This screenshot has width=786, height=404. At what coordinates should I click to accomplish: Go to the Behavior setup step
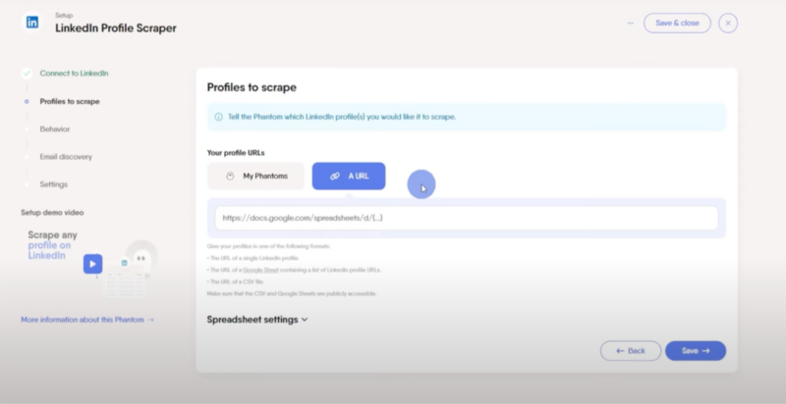click(55, 129)
